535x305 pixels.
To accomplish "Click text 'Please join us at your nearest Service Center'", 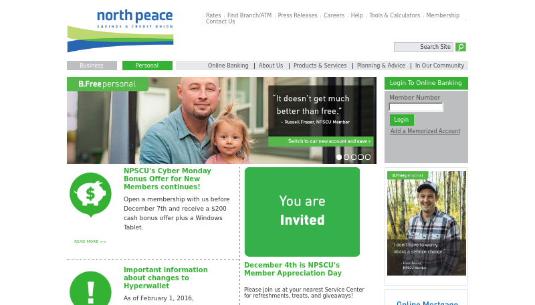I will click(304, 290).
